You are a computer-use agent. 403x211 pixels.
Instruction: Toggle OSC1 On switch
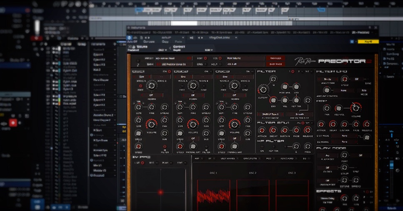[170, 72]
